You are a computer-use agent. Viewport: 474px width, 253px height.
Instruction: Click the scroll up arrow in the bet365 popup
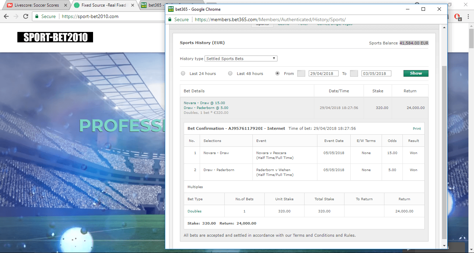click(x=444, y=27)
